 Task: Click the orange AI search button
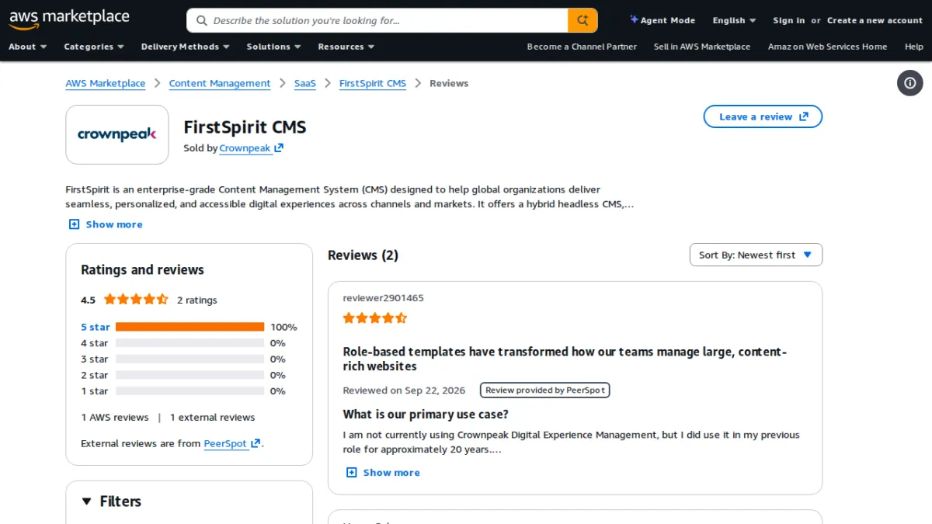582,20
